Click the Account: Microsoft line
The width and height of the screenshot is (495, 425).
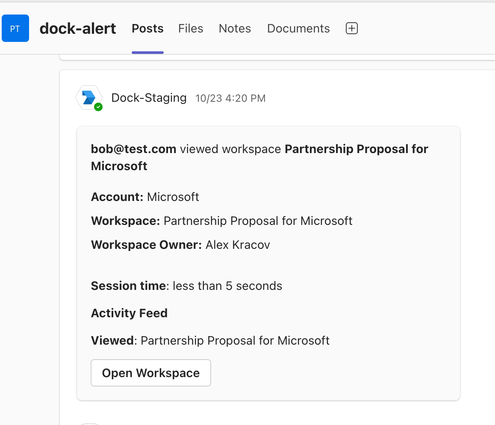pos(145,197)
